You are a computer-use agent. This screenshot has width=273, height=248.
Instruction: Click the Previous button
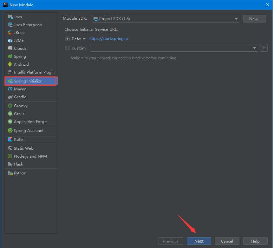[x=171, y=241]
